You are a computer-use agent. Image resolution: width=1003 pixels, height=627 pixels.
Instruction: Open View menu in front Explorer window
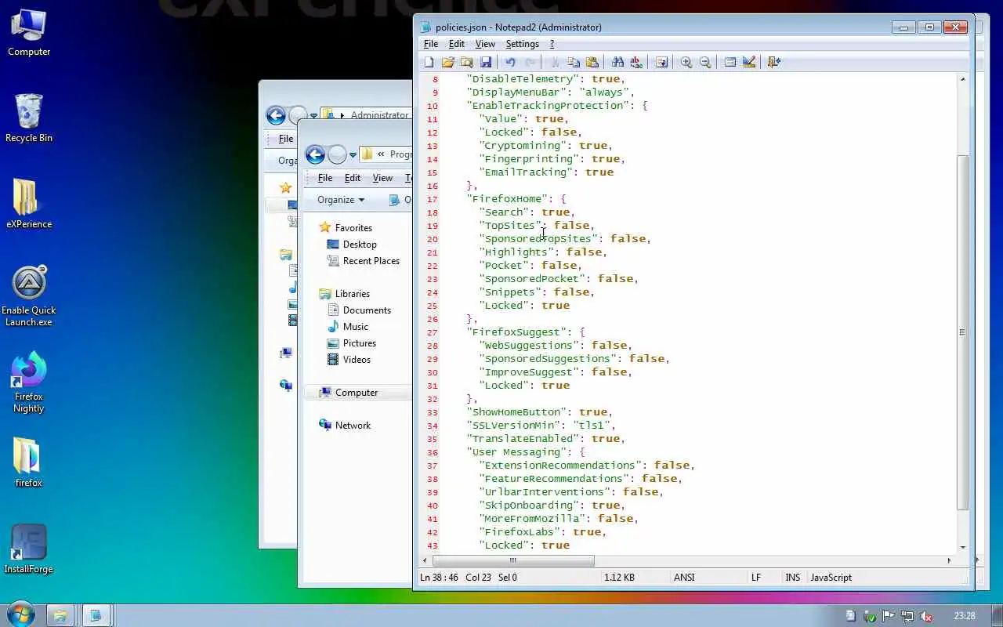382,178
